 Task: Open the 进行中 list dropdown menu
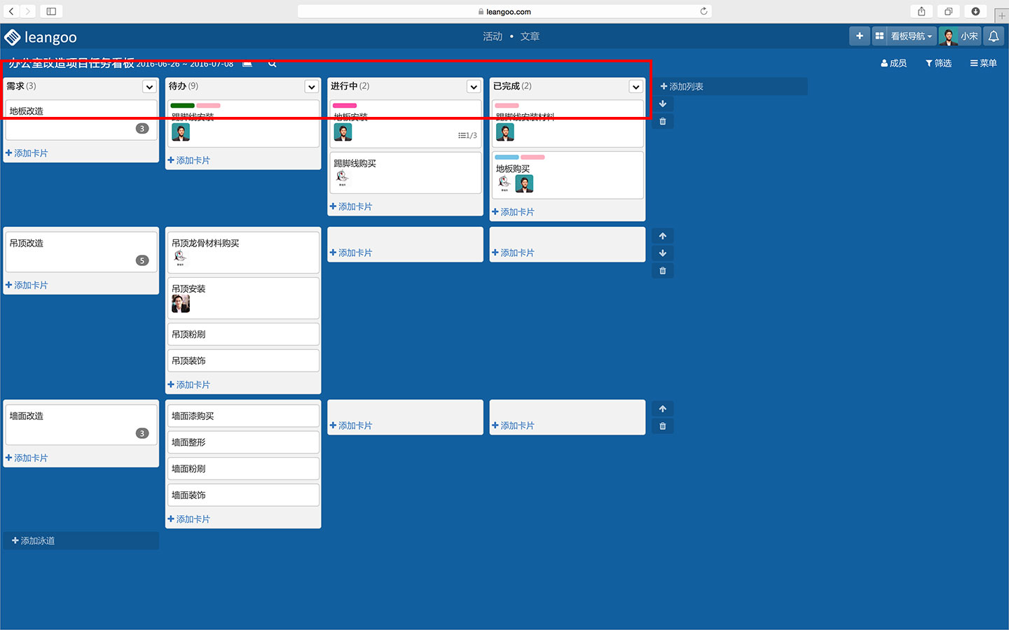pos(474,87)
